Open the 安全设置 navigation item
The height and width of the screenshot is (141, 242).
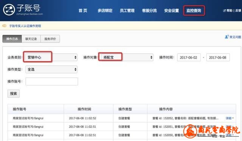[172, 11]
